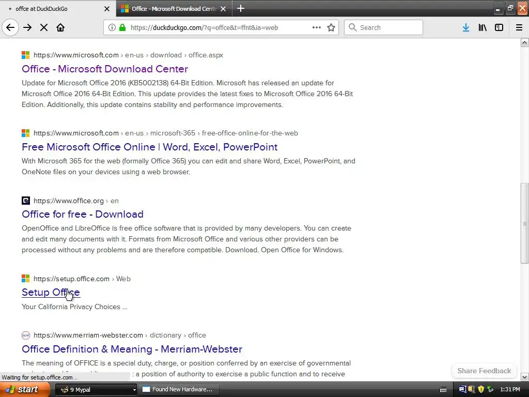Toggle the sidebar view icon
This screenshot has height=397, width=529.
(499, 27)
